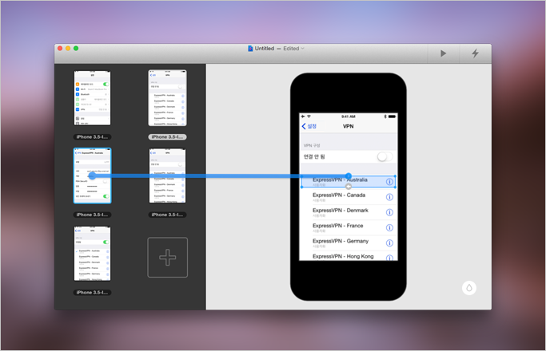Select the highlighted ExpressVPN Australia detail thumbnail

[x=92, y=175]
